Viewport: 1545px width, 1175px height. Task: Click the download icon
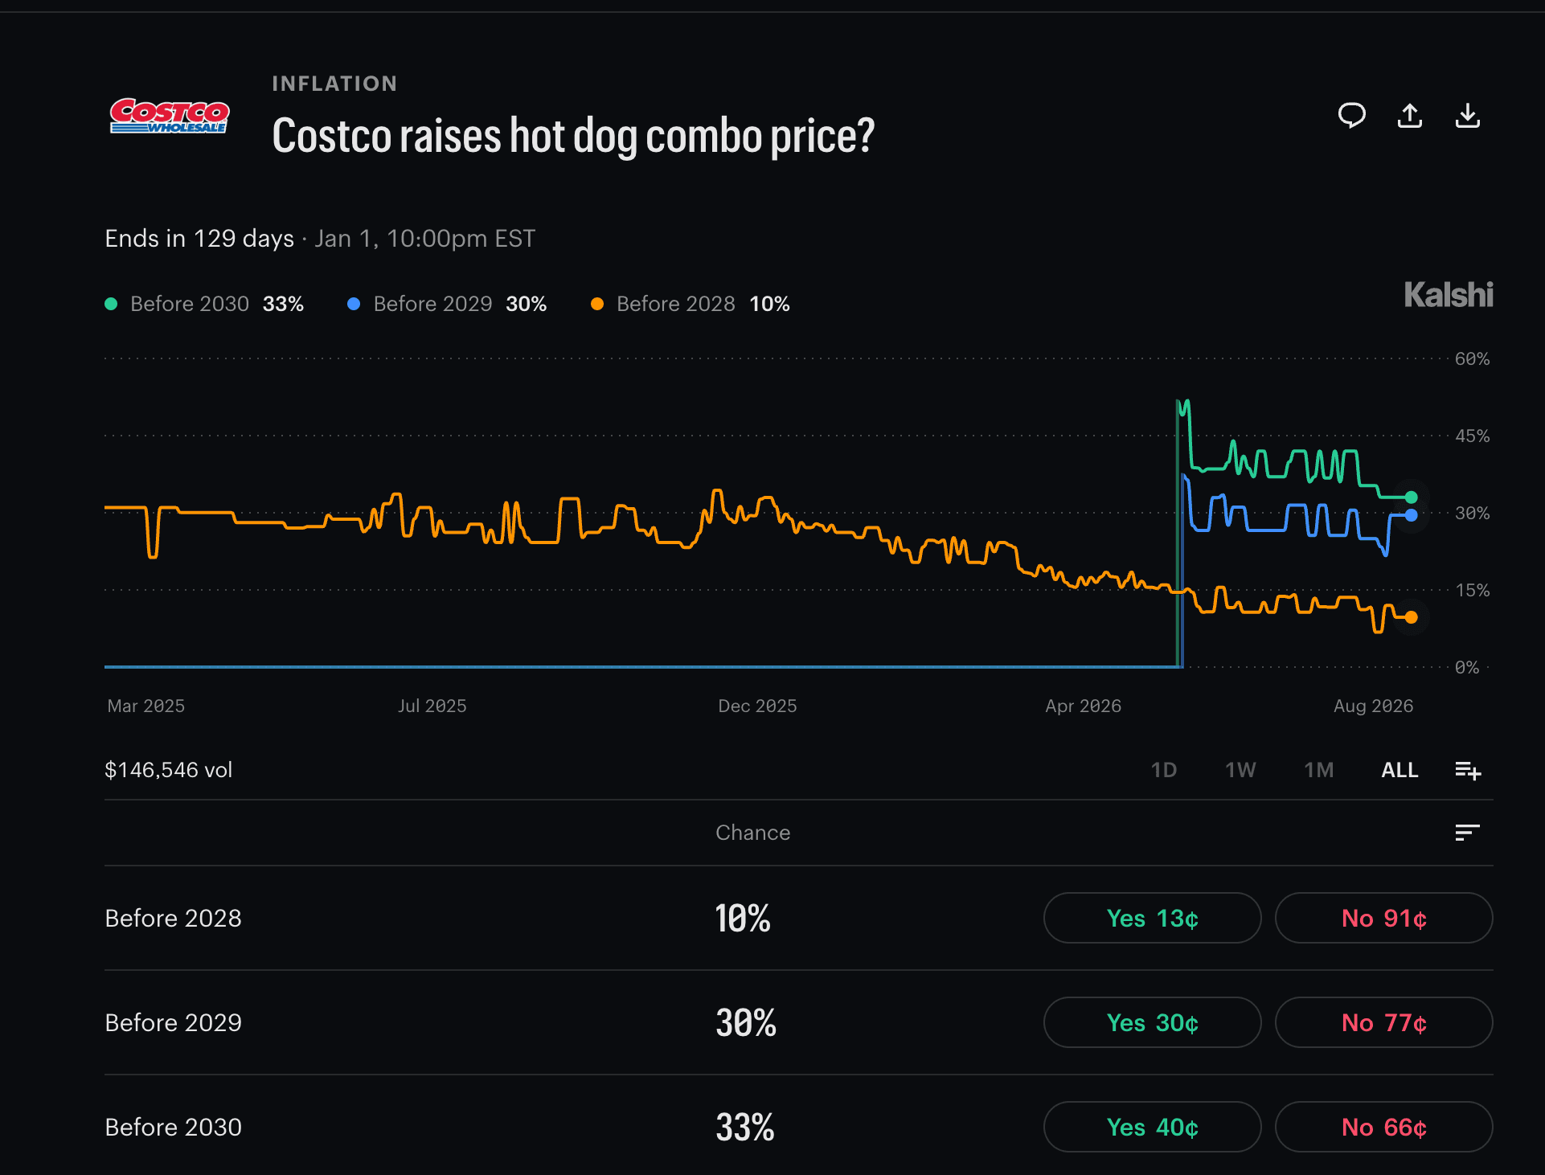tap(1468, 116)
